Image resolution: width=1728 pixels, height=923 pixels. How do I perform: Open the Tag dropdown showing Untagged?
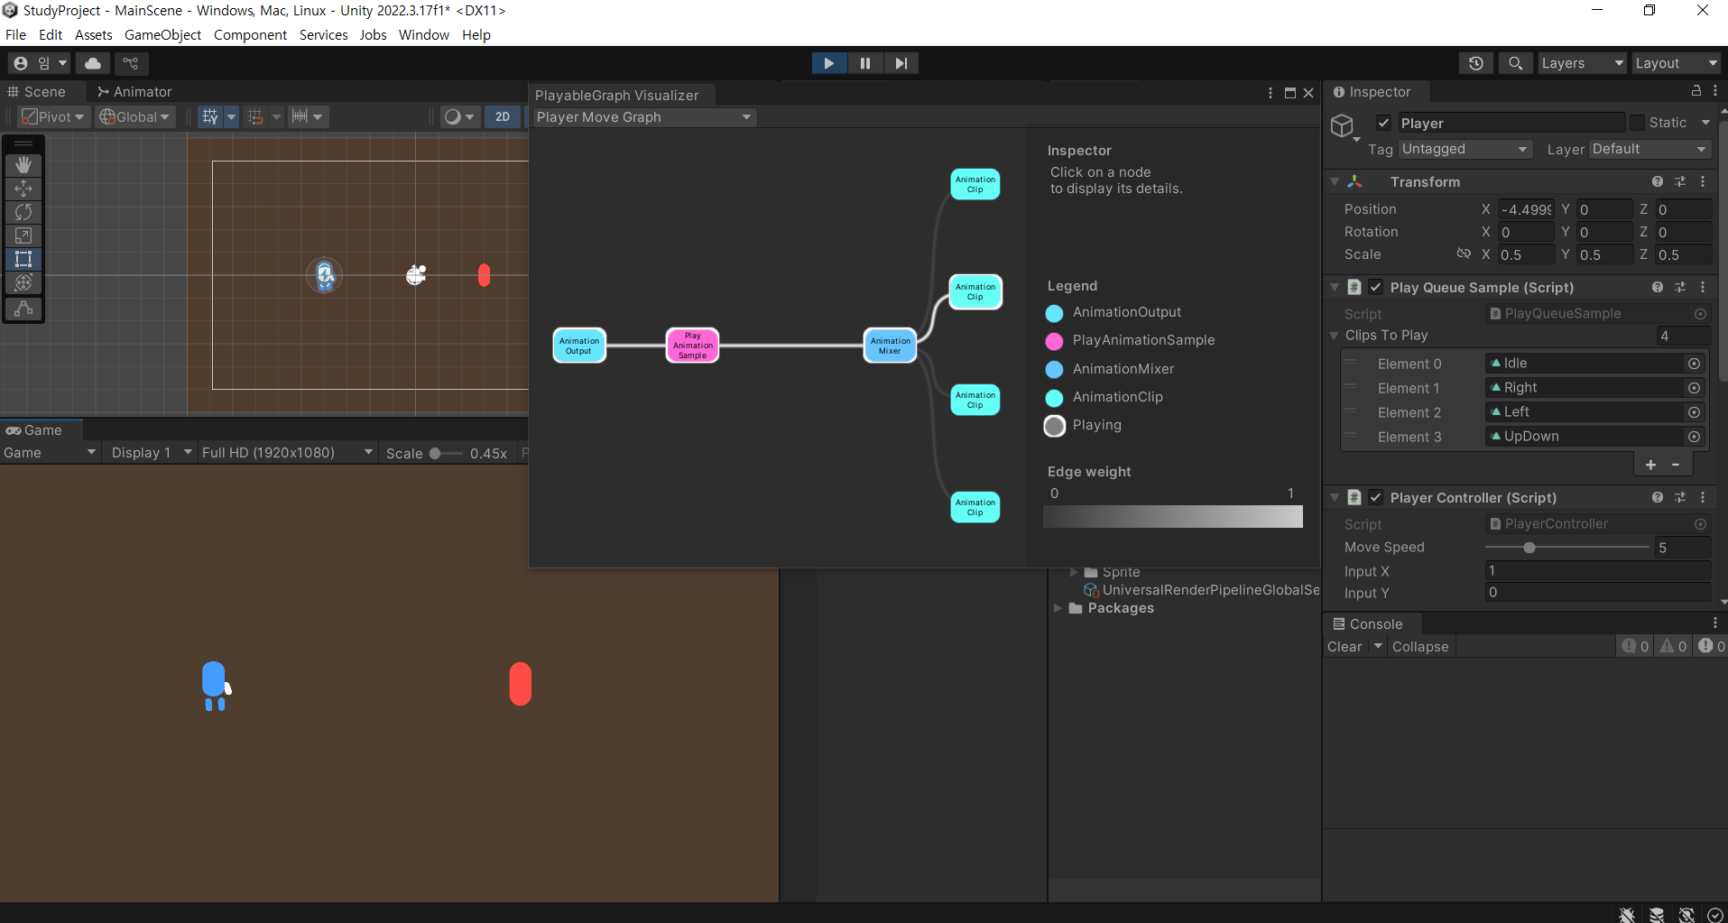[x=1465, y=149]
